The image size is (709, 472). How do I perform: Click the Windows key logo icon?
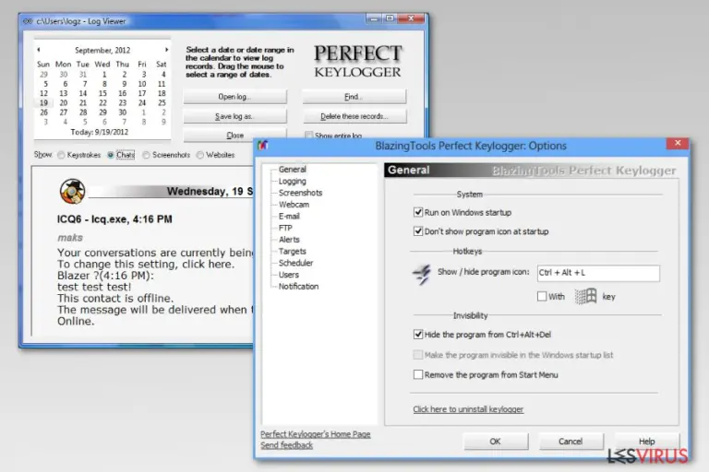point(585,296)
